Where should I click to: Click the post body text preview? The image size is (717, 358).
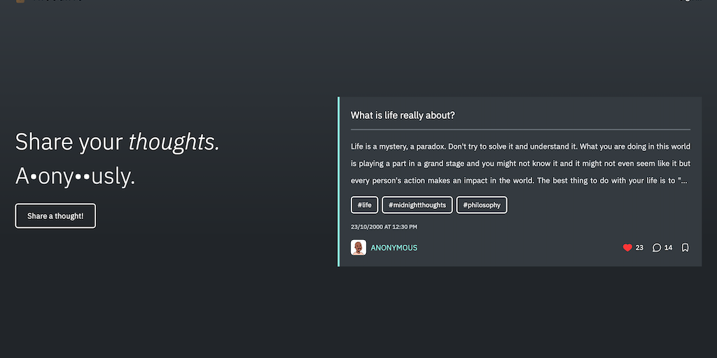[x=520, y=164]
